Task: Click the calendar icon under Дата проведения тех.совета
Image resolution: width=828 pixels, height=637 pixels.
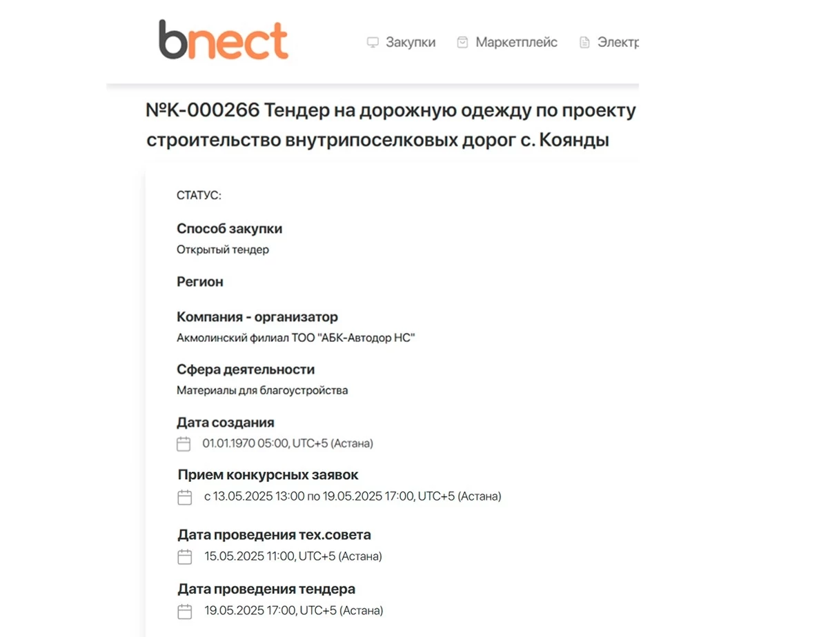Action: point(184,557)
